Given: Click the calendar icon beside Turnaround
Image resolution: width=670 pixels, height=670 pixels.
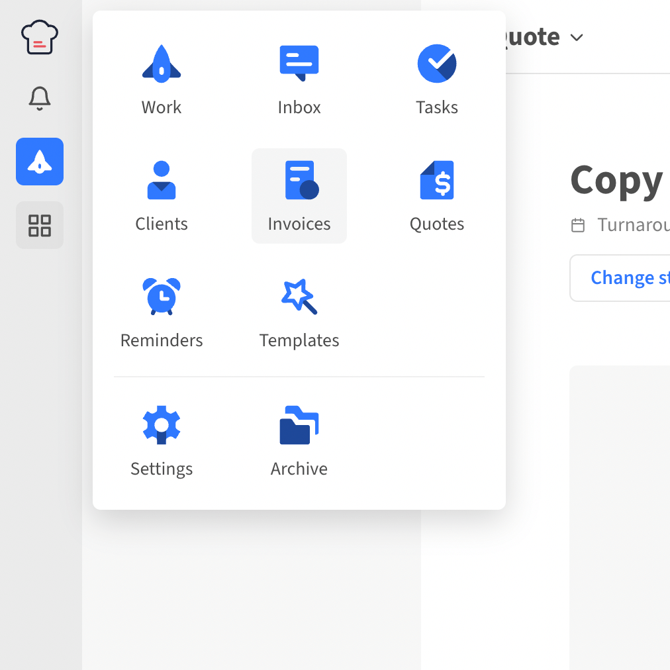Looking at the screenshot, I should tap(578, 226).
